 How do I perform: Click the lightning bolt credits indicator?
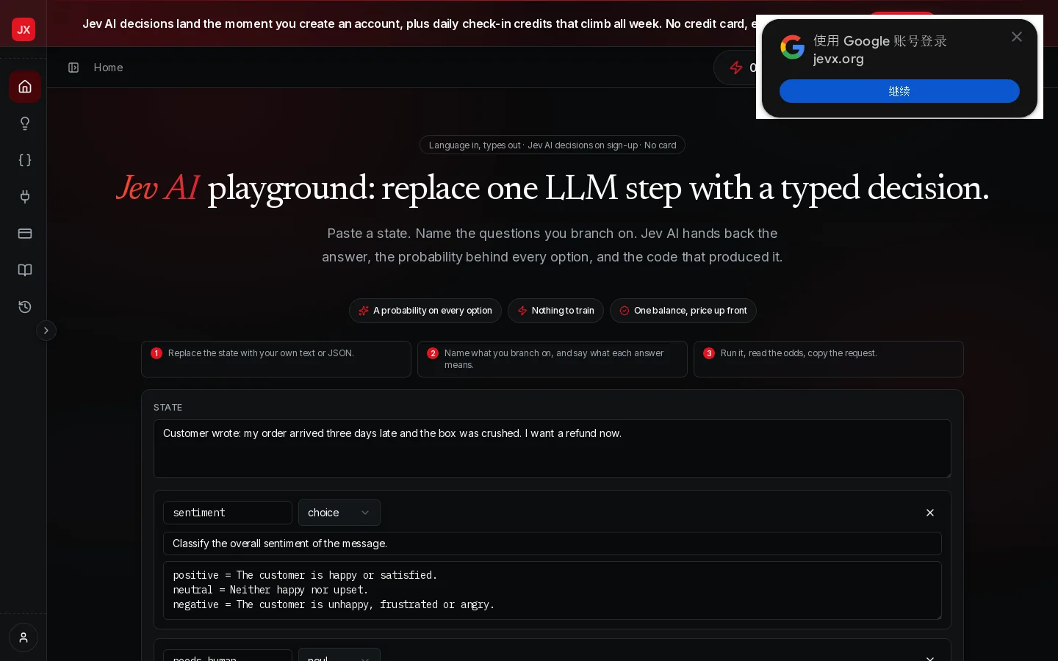[735, 68]
